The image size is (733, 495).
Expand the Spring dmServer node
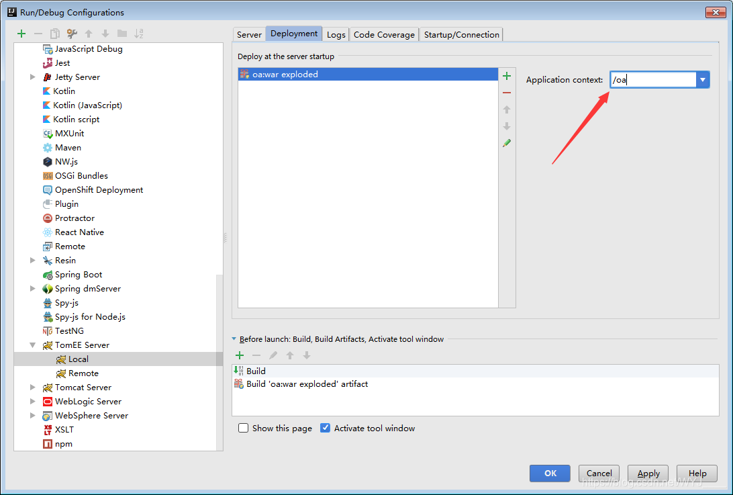point(32,289)
